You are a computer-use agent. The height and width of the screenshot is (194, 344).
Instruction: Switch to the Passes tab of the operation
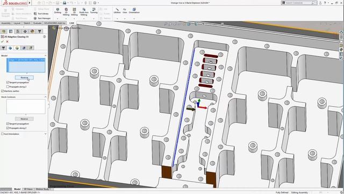(x=24, y=48)
